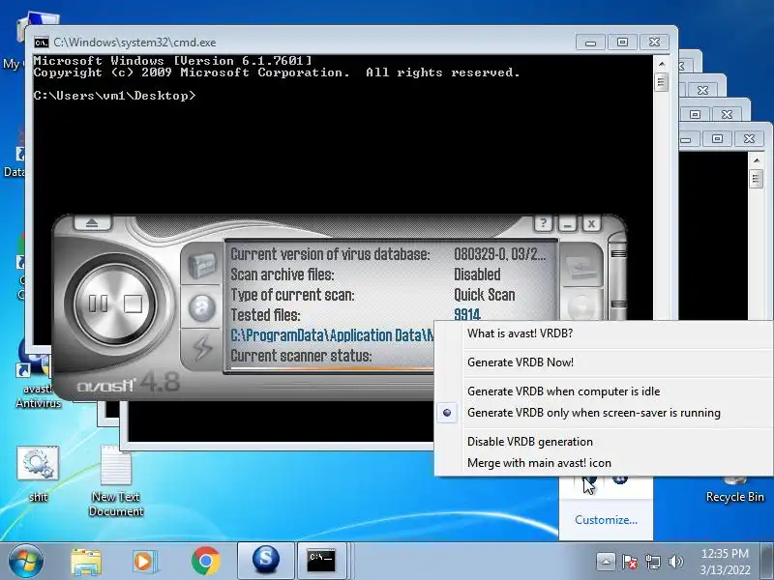Click the 'Disabled' archive scan value
Viewport: 774px width, 580px height.
pos(477,275)
